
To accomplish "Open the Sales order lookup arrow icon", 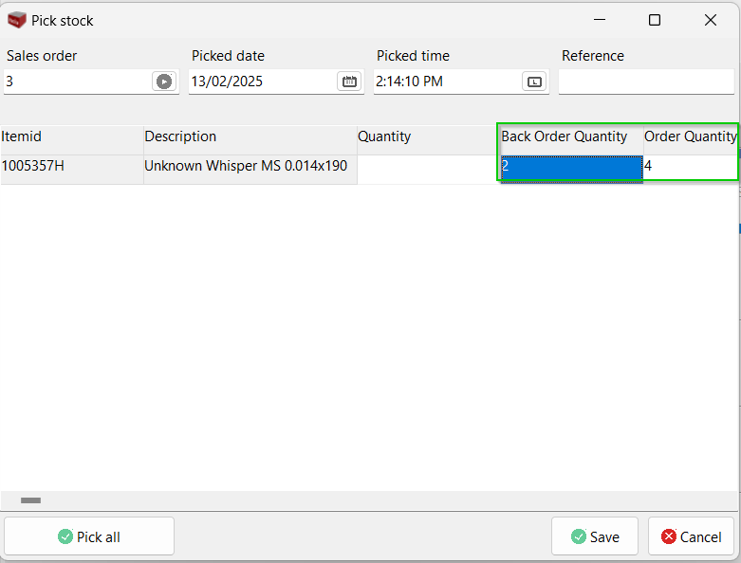I will tap(164, 82).
